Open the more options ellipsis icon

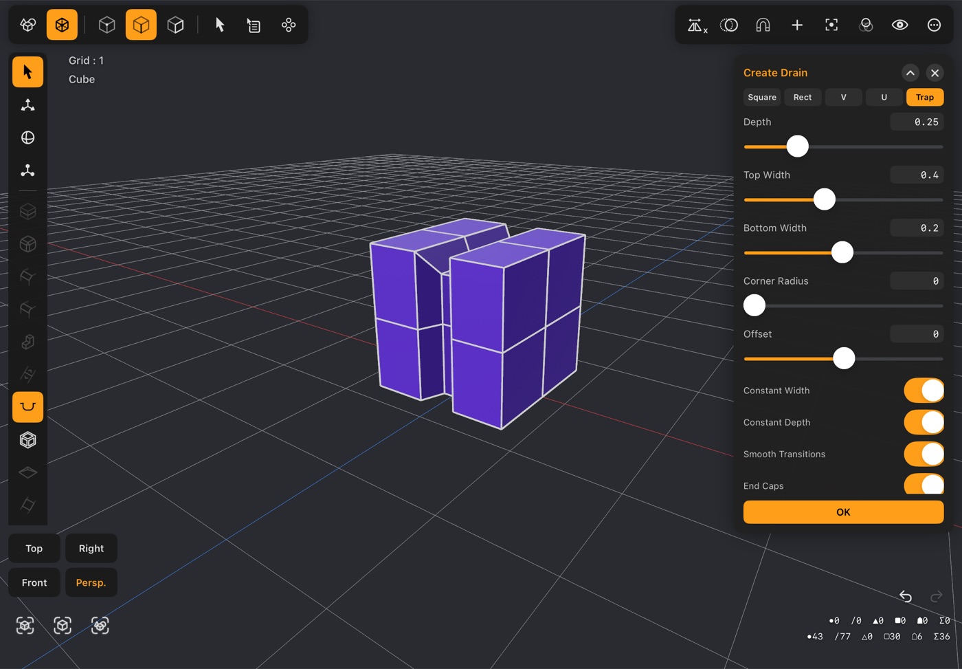pos(934,25)
